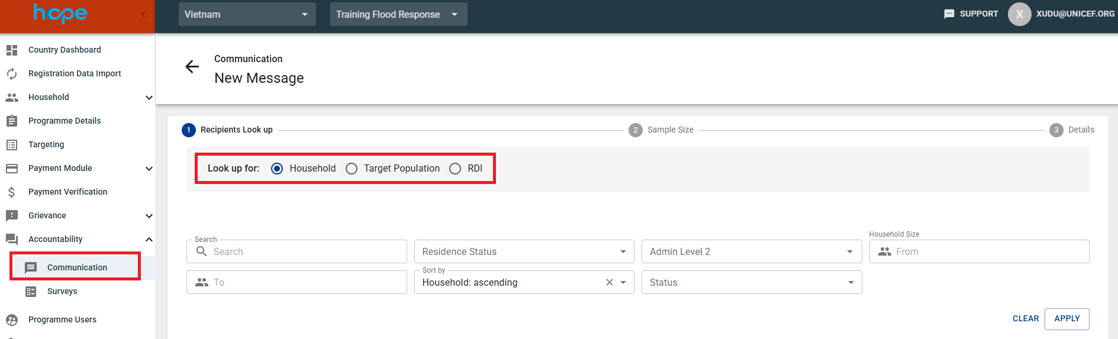Viewport: 1118px width, 339px height.
Task: Open the Surveys icon in sidebar
Action: point(31,292)
